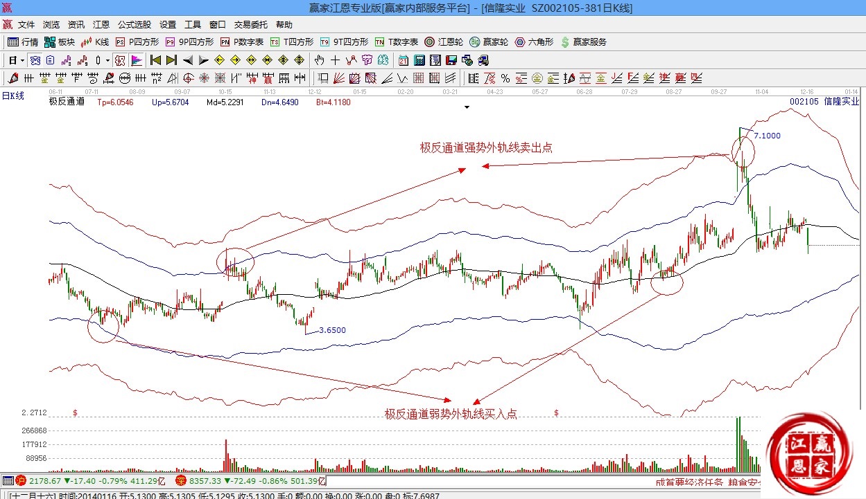Click the calendar date icon
The width and height of the screenshot is (866, 499).
coord(403,60)
